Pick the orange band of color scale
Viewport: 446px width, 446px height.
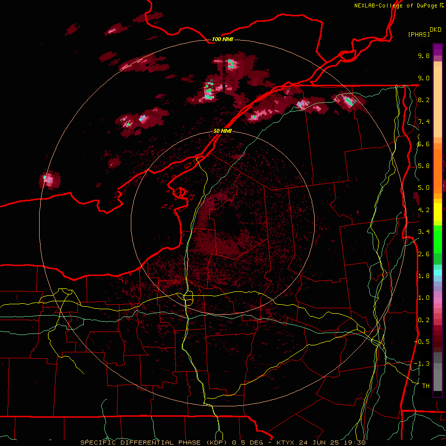pyautogui.click(x=438, y=170)
